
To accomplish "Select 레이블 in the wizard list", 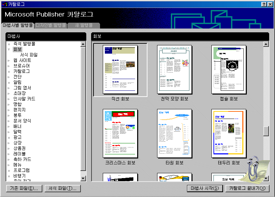I will (20, 154).
